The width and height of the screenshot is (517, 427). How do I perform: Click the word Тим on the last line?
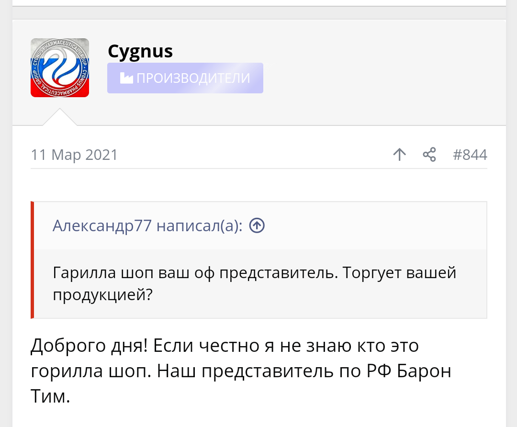[x=50, y=397]
